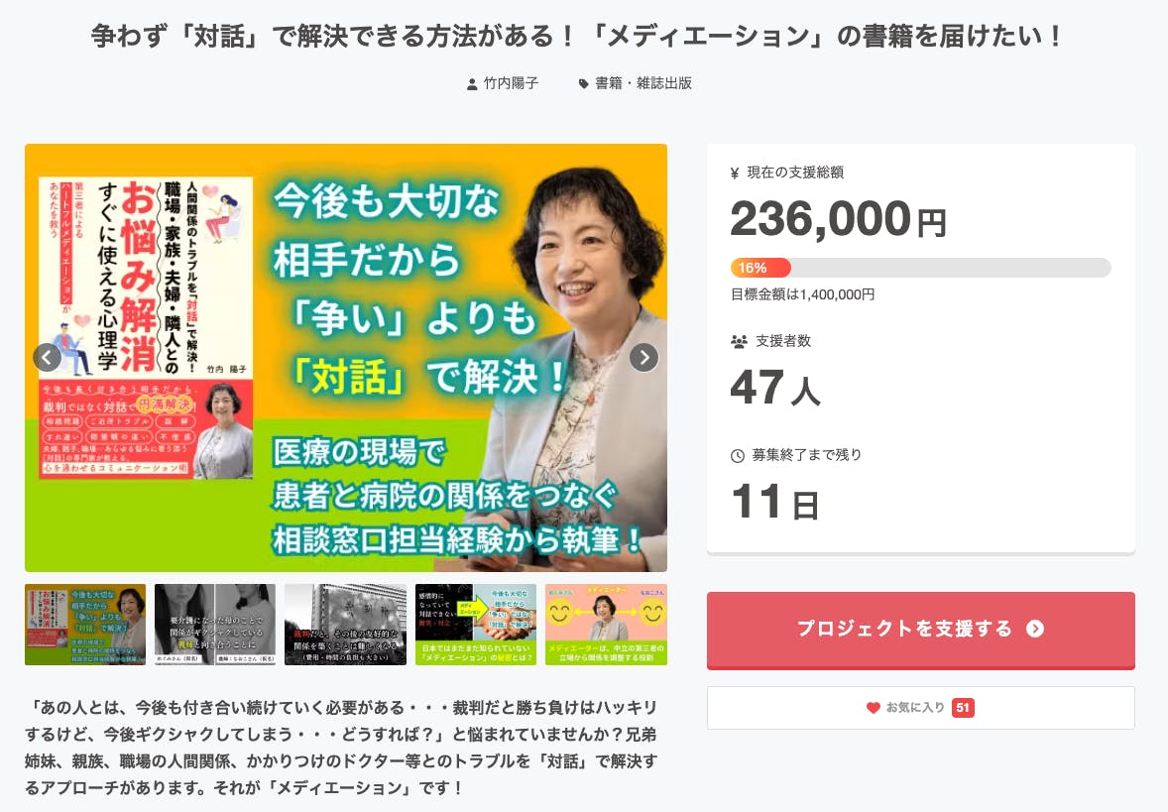This screenshot has height=812, width=1168.
Task: Click the previous image arrow on carousel
Action: point(47,358)
